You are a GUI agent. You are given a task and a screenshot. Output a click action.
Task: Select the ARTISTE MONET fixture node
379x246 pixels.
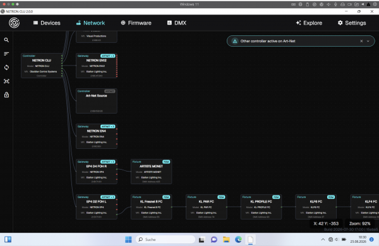click(152, 172)
